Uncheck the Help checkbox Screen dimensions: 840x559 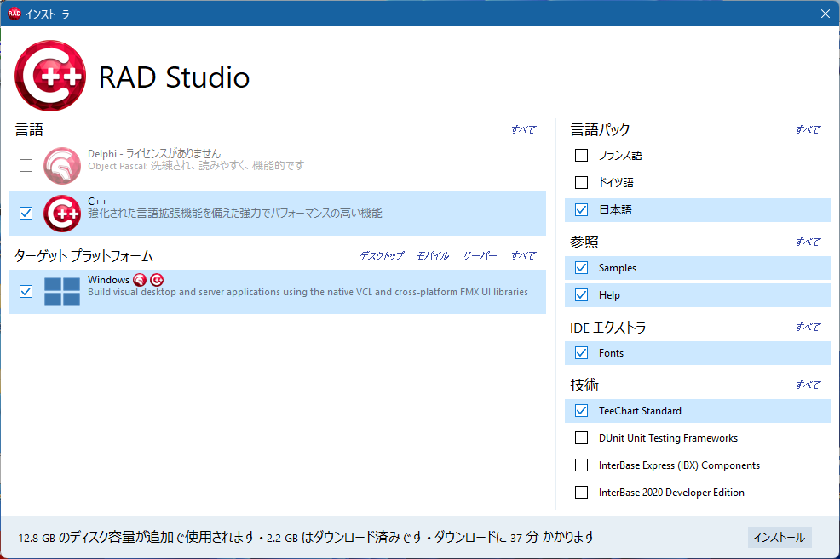click(x=581, y=294)
